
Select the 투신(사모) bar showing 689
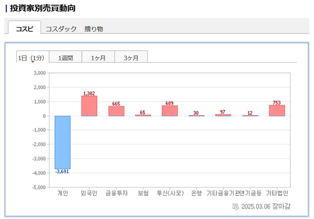click(x=169, y=111)
